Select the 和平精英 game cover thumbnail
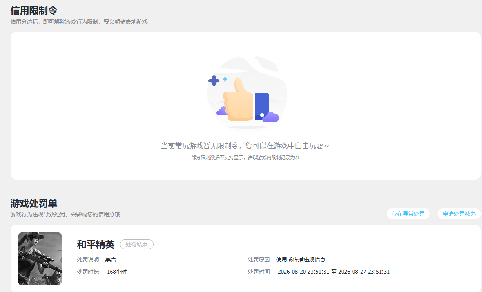482x292 pixels. [x=40, y=259]
